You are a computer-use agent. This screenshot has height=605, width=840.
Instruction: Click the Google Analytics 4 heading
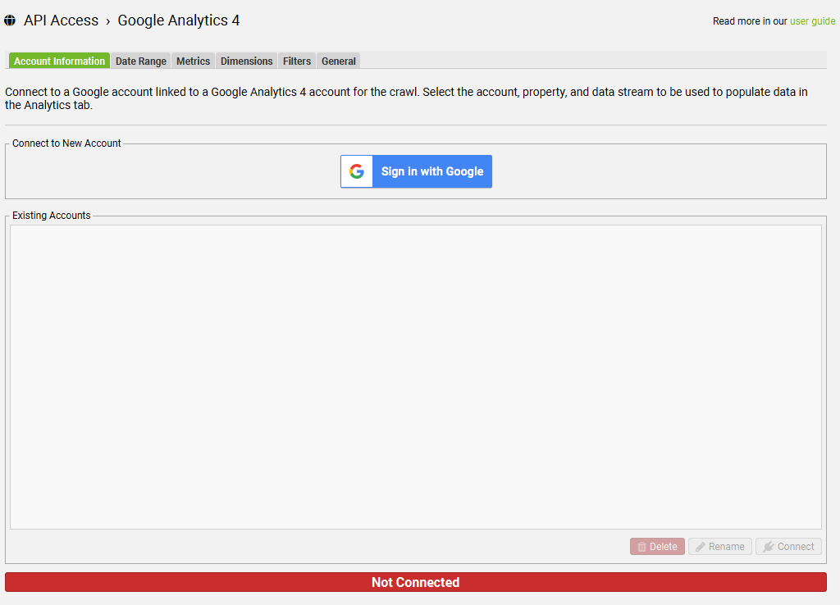(x=178, y=20)
